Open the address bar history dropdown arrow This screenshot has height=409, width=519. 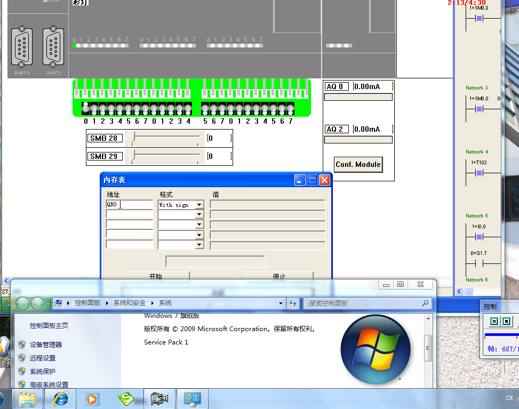pyautogui.click(x=281, y=303)
